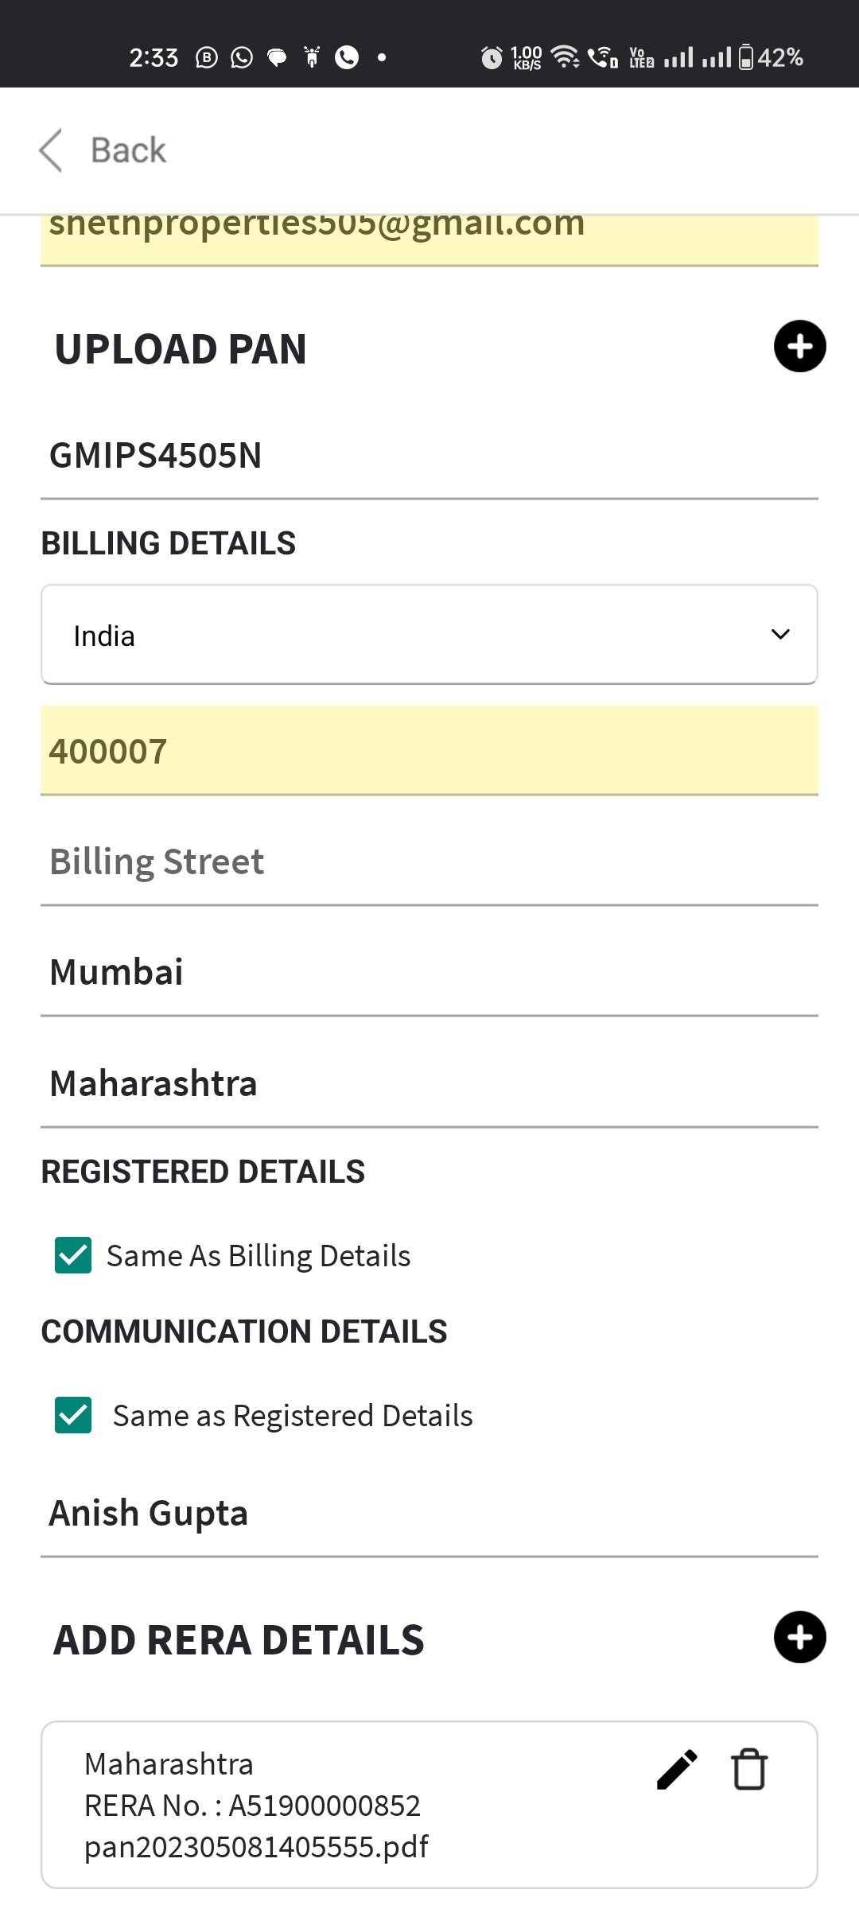Expand country list using chevron arrow
The height and width of the screenshot is (1909, 859).
point(780,635)
